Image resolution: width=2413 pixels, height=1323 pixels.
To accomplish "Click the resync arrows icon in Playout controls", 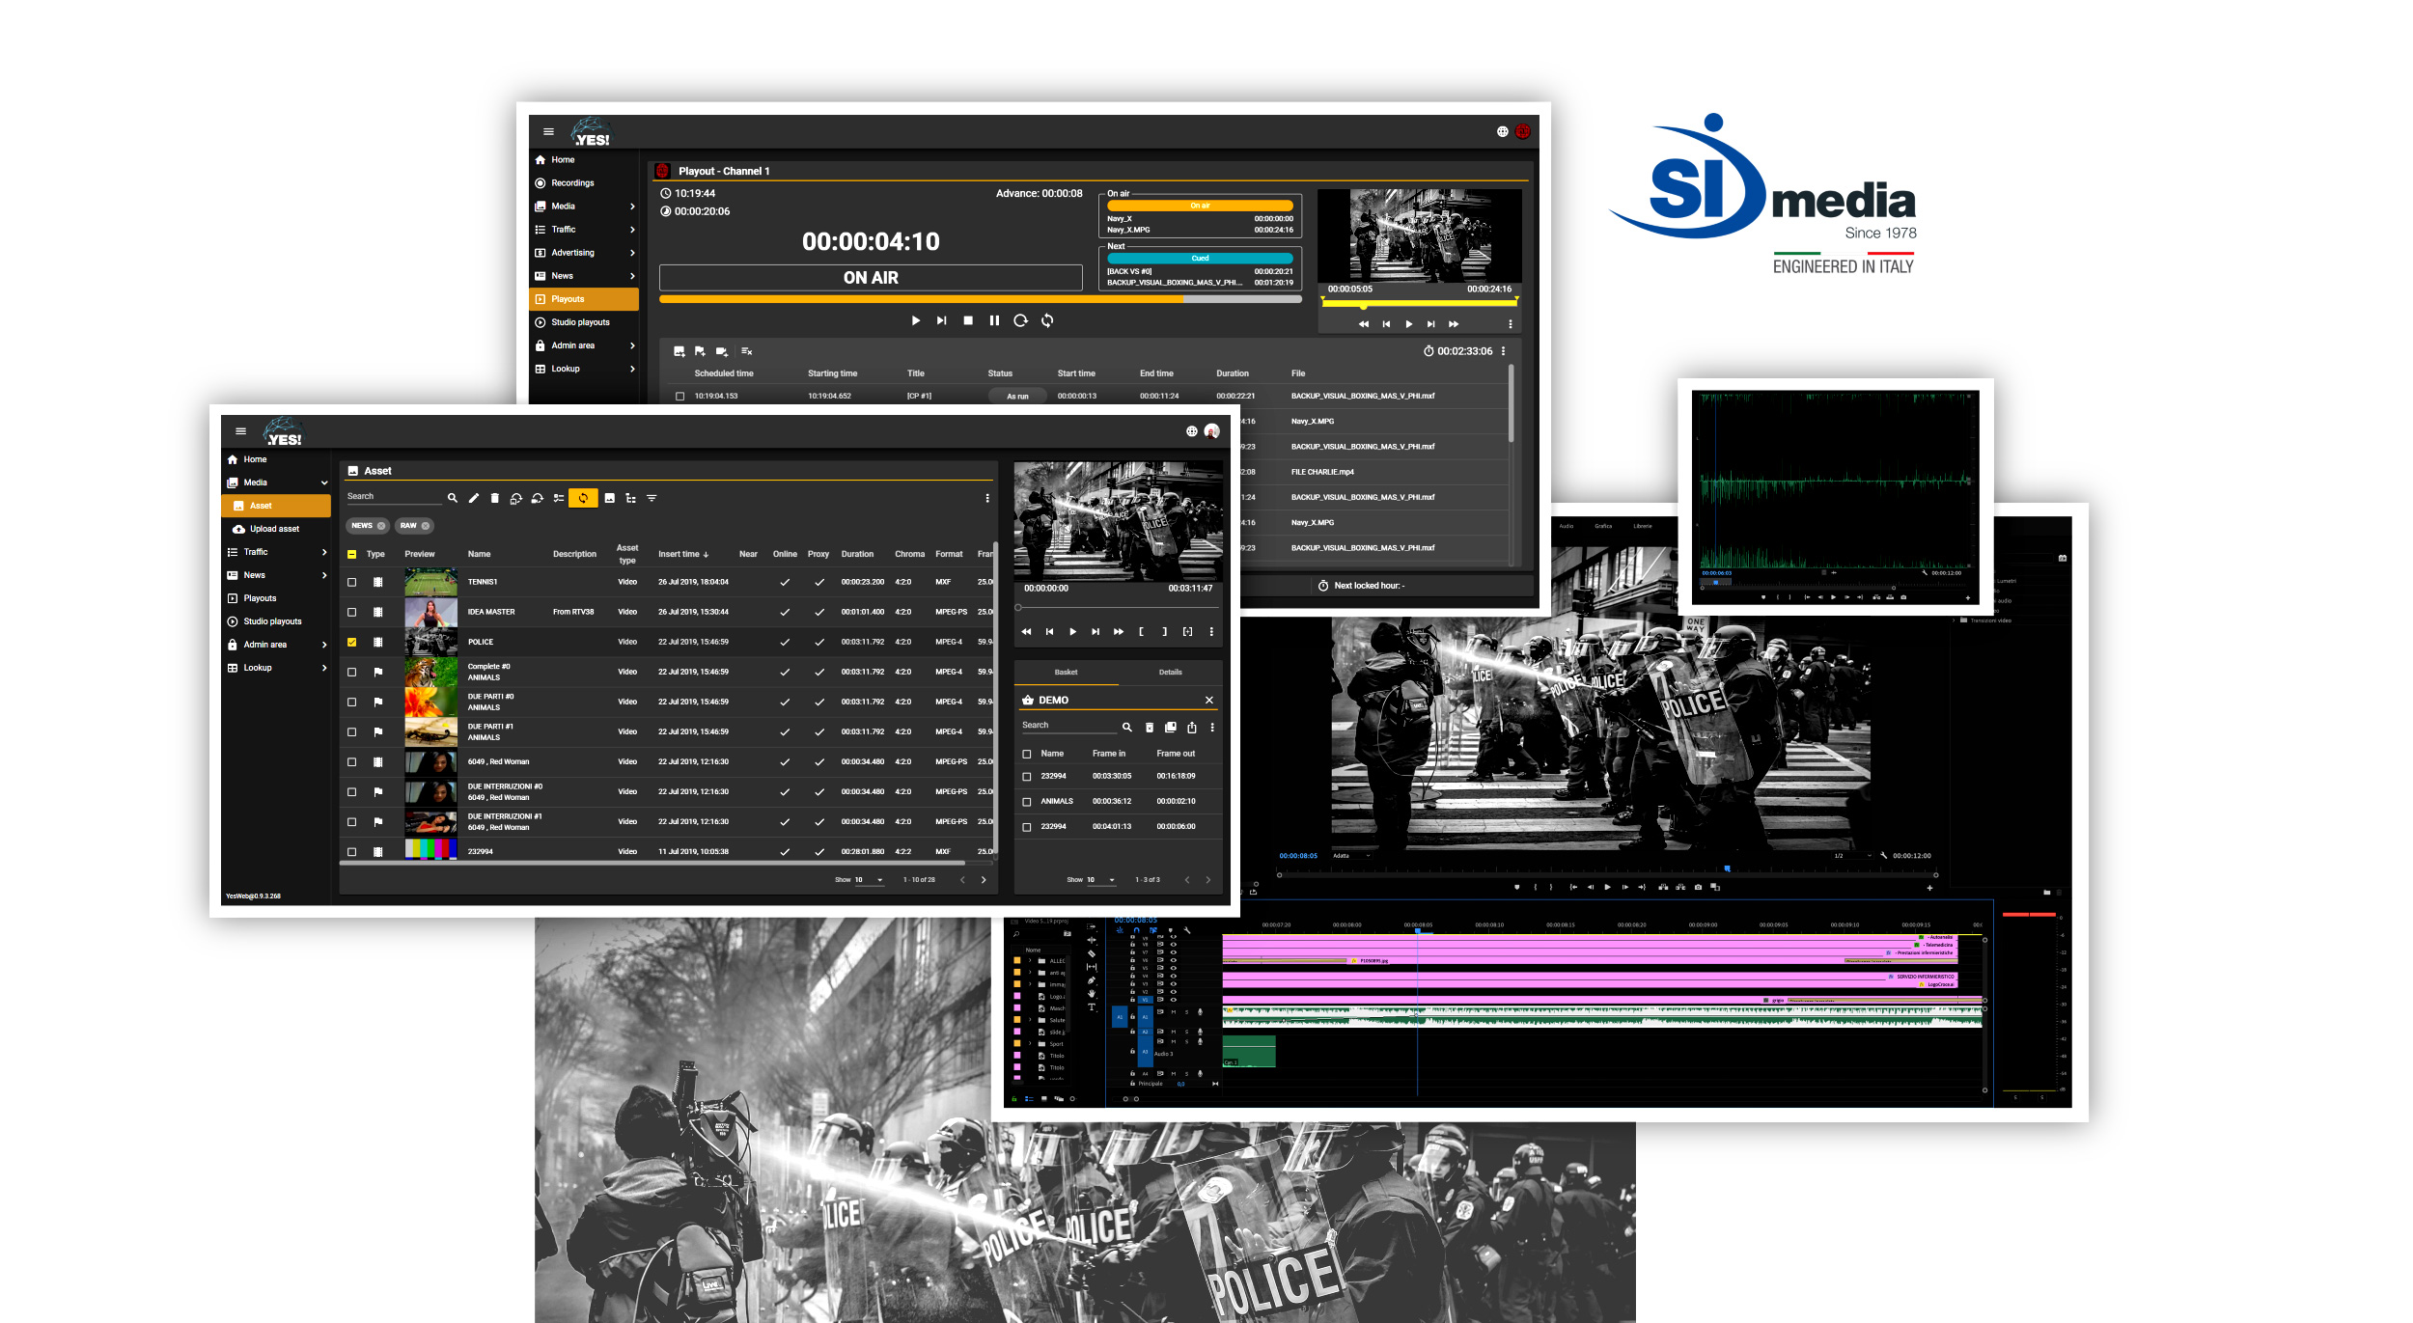I will pos(1046,320).
